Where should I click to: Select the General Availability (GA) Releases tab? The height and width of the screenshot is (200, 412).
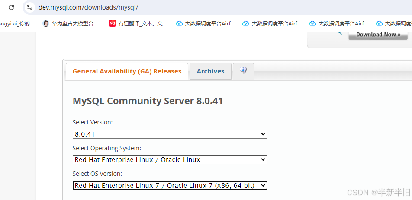tap(127, 71)
